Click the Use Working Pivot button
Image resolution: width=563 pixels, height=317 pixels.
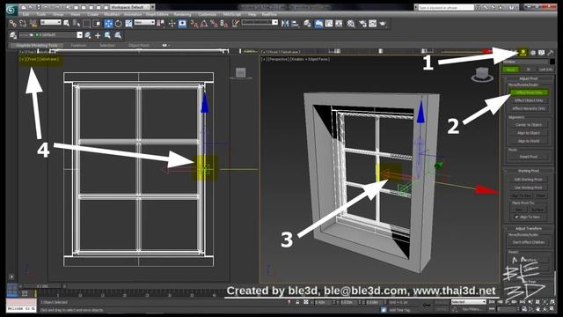(x=529, y=188)
